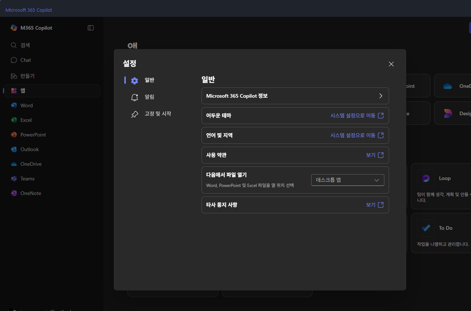Open the 데스크톱 앱 dropdown
Image resolution: width=471 pixels, height=311 pixels.
click(x=348, y=180)
